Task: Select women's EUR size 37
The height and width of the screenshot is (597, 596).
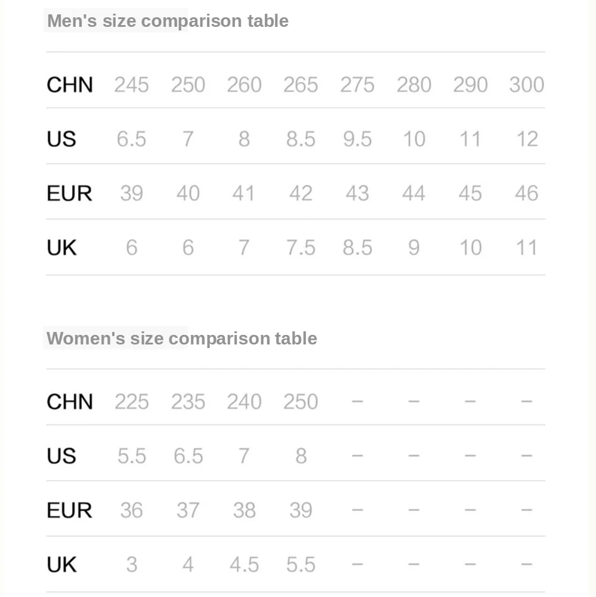Action: pyautogui.click(x=187, y=510)
